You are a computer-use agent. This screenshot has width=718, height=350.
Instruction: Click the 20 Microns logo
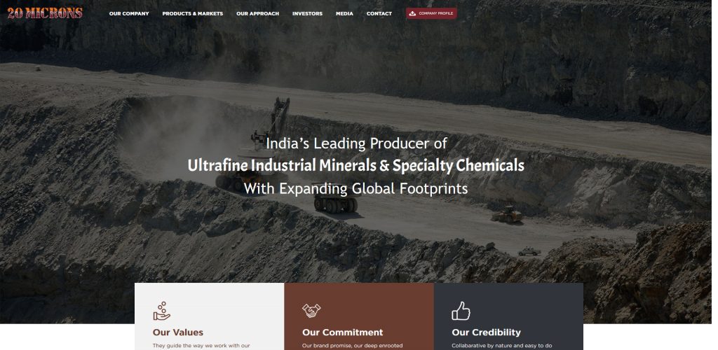tap(45, 13)
